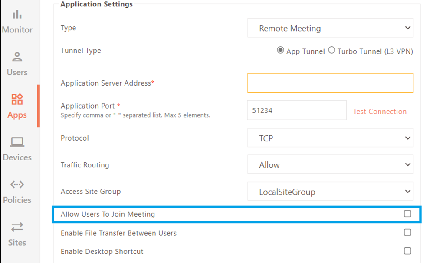The image size is (423, 263).
Task: Click the Apps grid icon
Action: pyautogui.click(x=17, y=99)
